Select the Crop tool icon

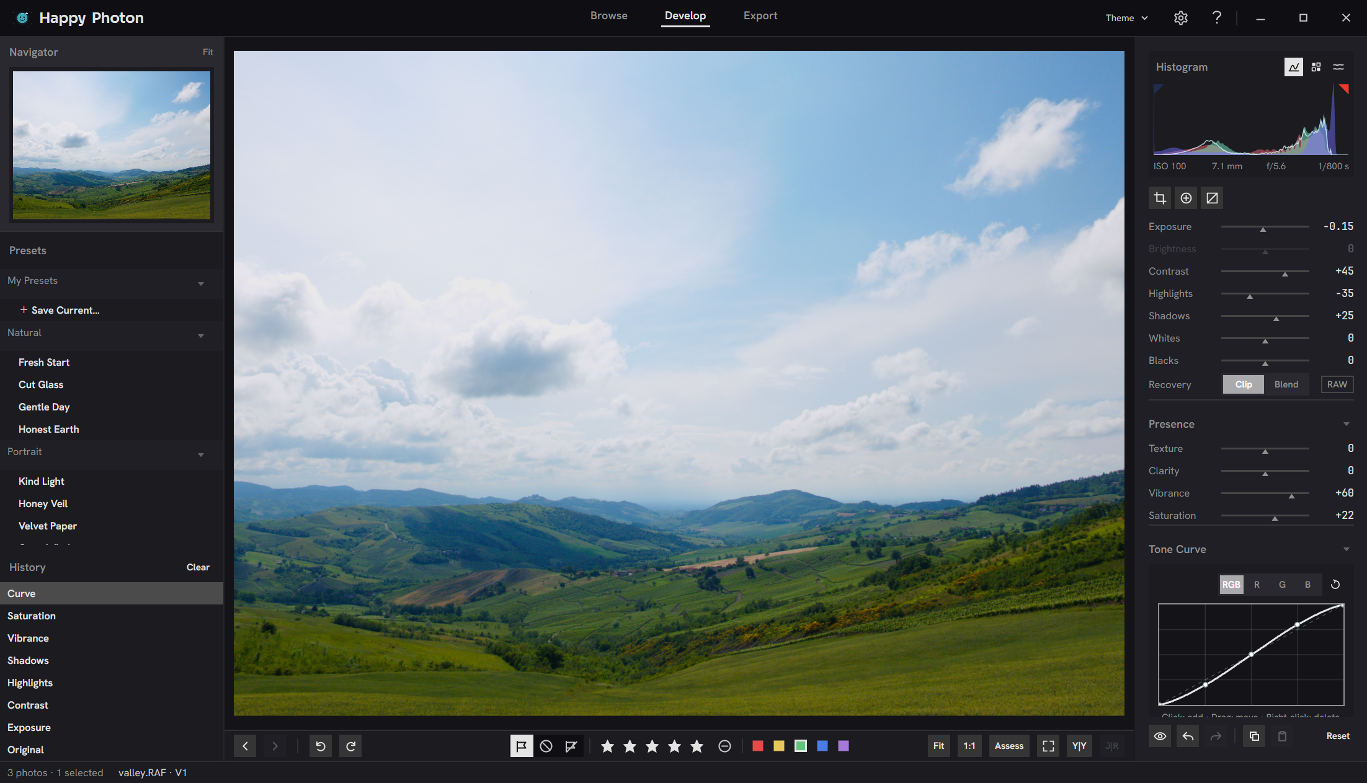point(1160,198)
